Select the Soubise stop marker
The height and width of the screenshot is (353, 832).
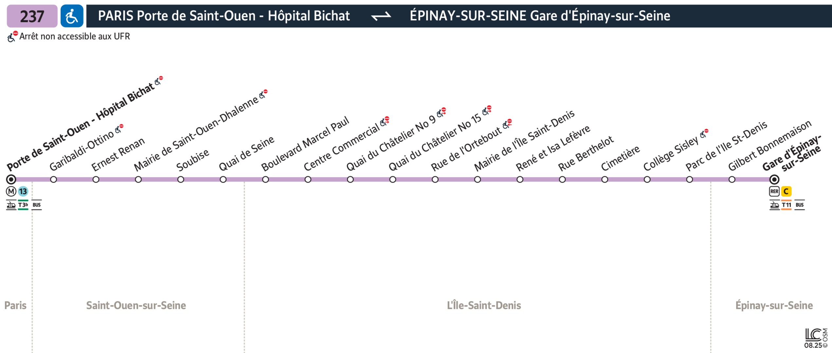point(181,179)
